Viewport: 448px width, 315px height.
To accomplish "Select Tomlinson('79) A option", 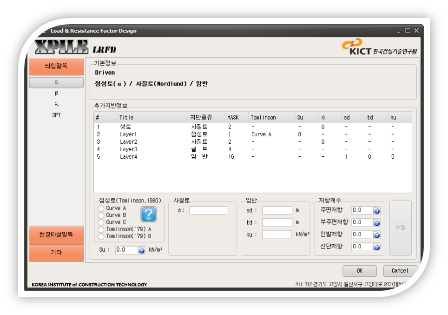I will 101,229.
